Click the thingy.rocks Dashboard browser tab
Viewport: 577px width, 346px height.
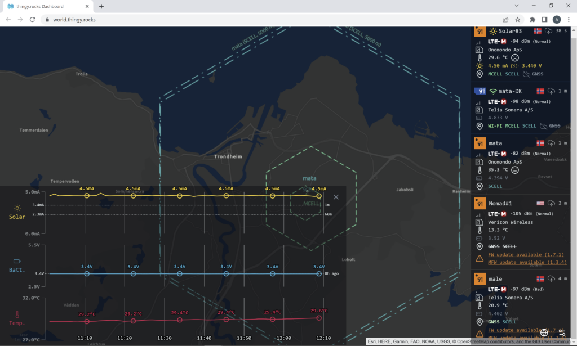[x=45, y=6]
